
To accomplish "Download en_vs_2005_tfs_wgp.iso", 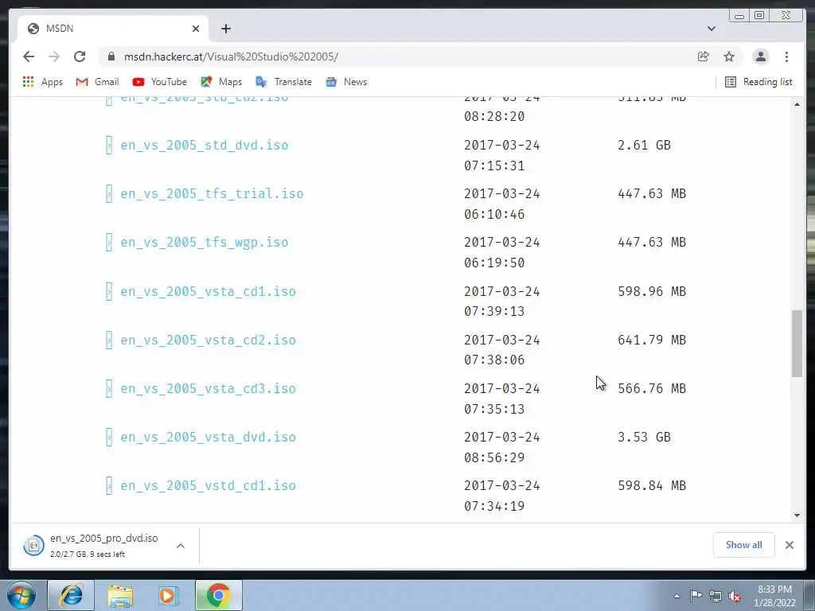I will [x=205, y=242].
